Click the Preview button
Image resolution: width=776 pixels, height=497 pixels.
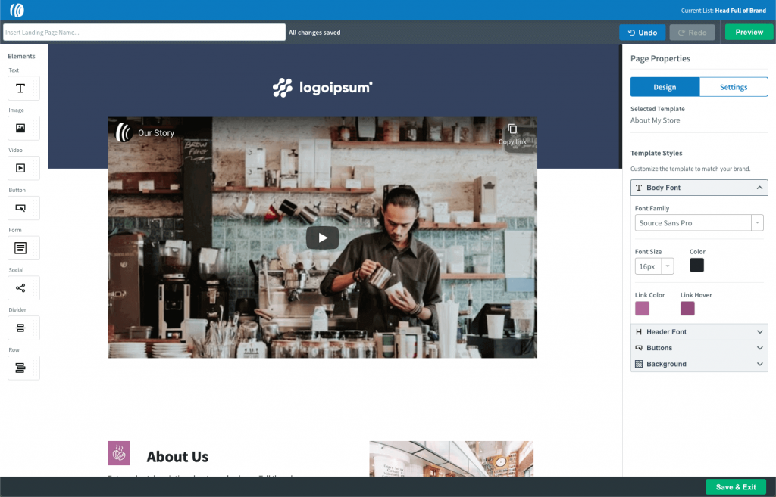point(749,33)
